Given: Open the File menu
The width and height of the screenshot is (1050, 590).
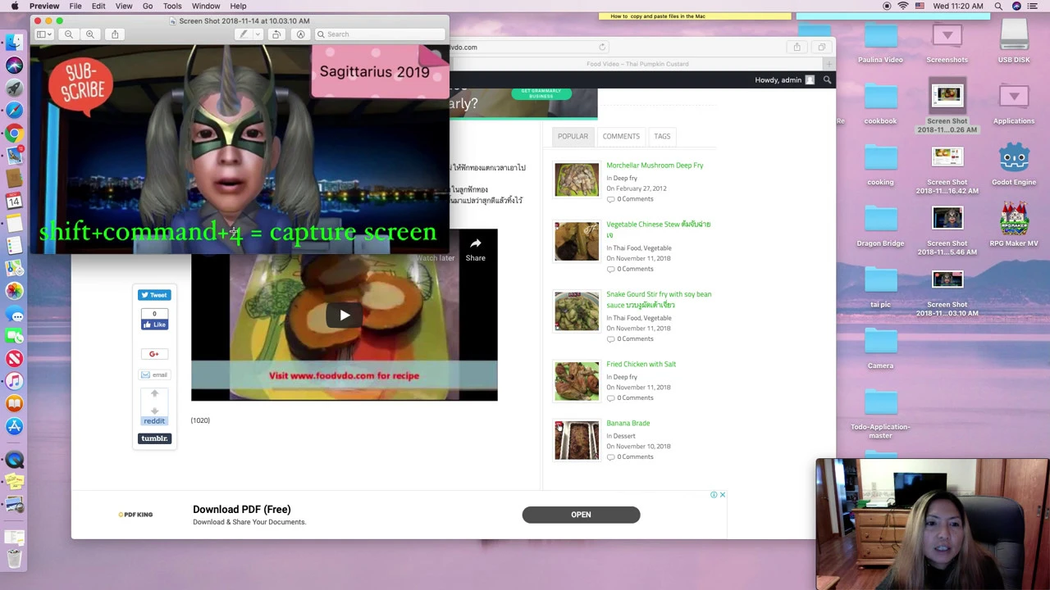Looking at the screenshot, I should click(x=75, y=6).
